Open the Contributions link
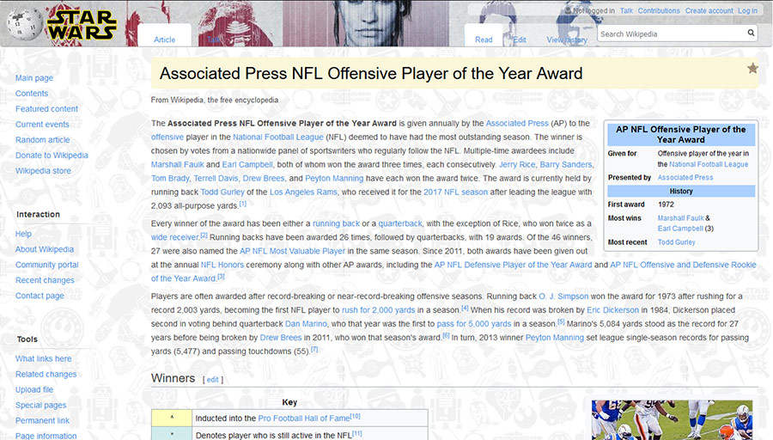 click(659, 10)
